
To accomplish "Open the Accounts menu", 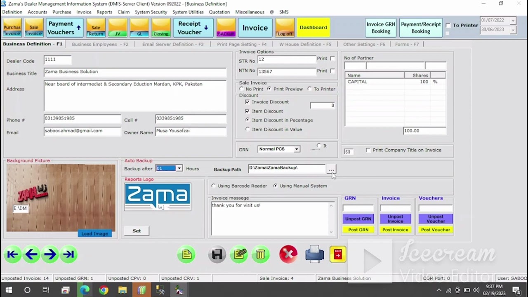I will [37, 12].
